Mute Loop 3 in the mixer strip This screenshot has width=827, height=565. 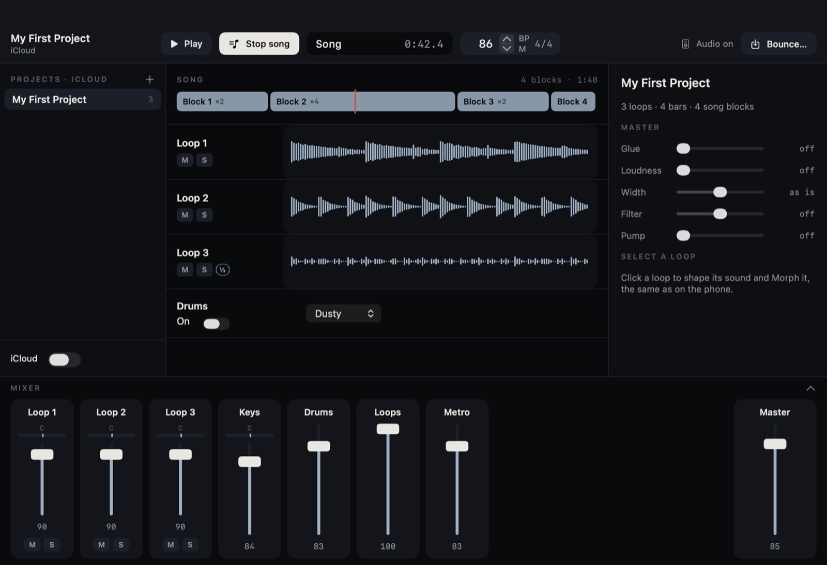coord(171,544)
